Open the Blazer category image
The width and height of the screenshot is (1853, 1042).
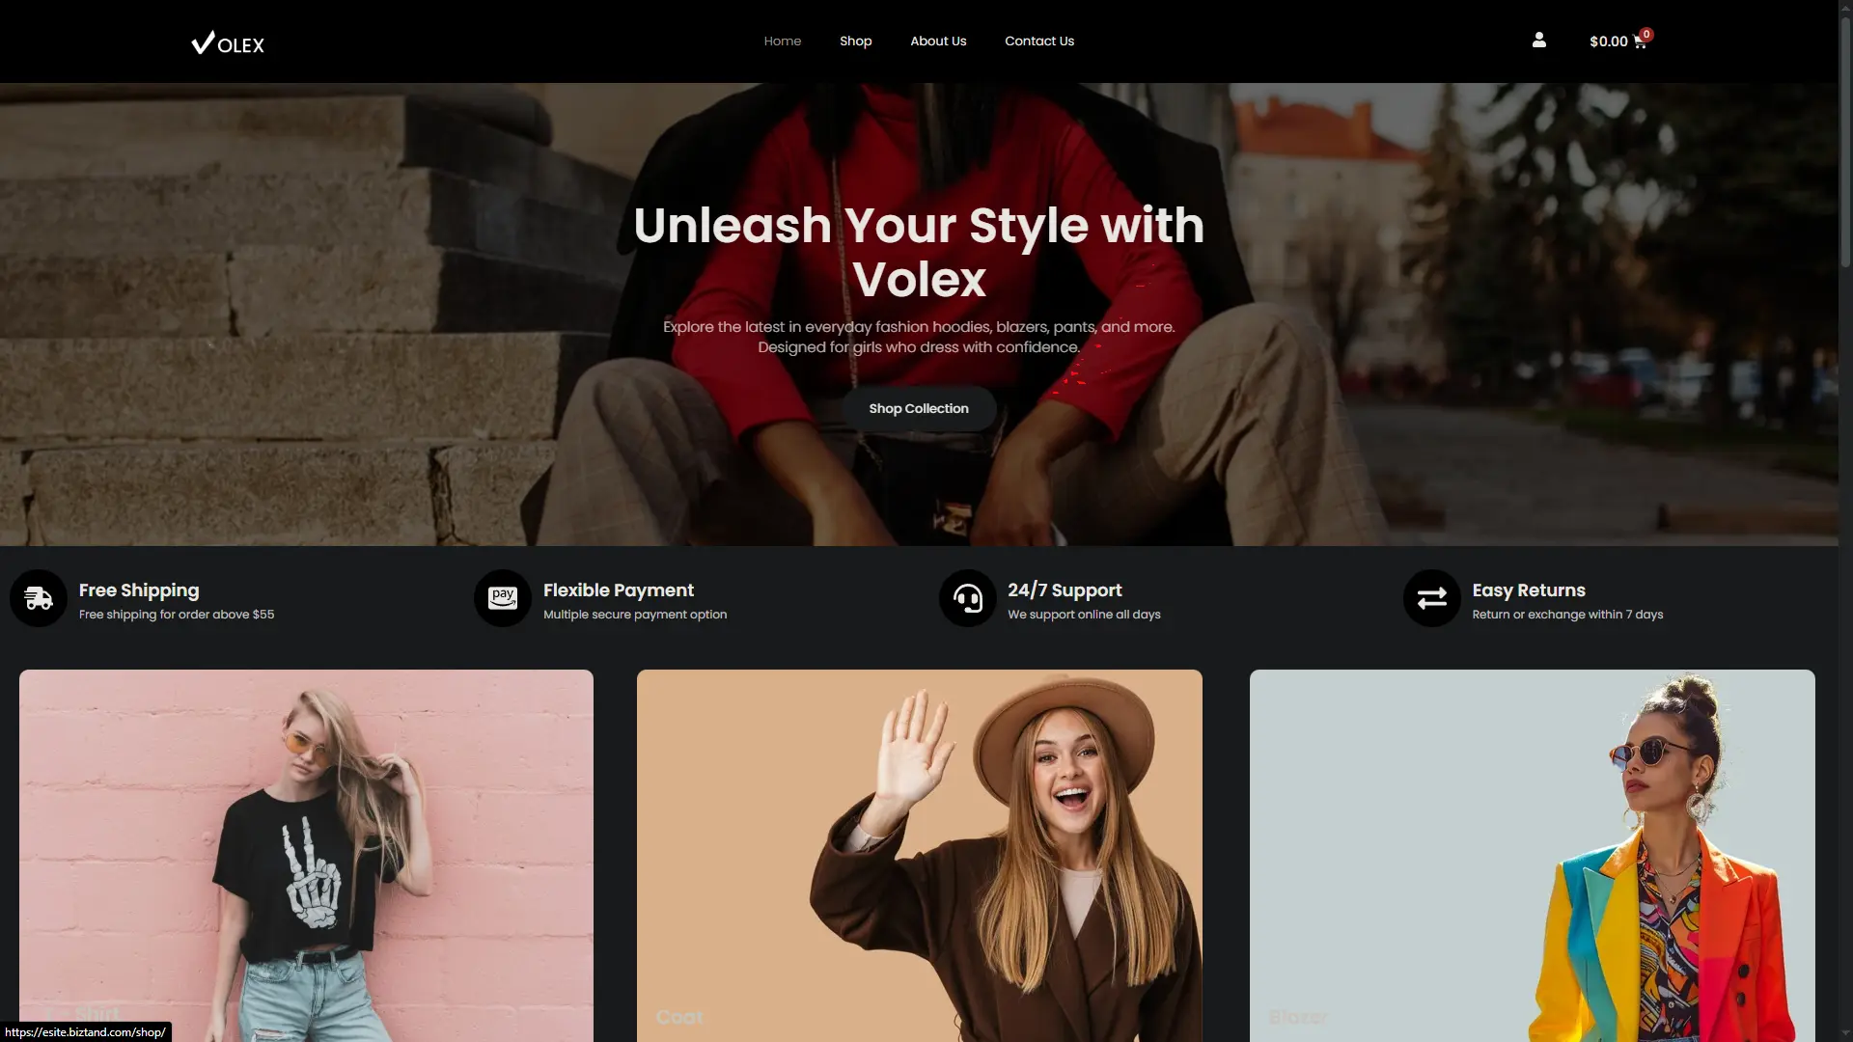click(x=1533, y=856)
